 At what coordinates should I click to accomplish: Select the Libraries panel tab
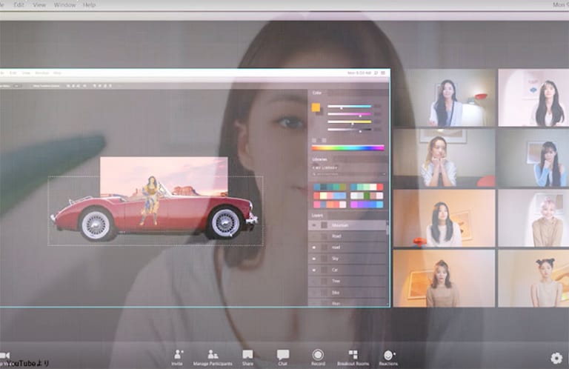[320, 159]
